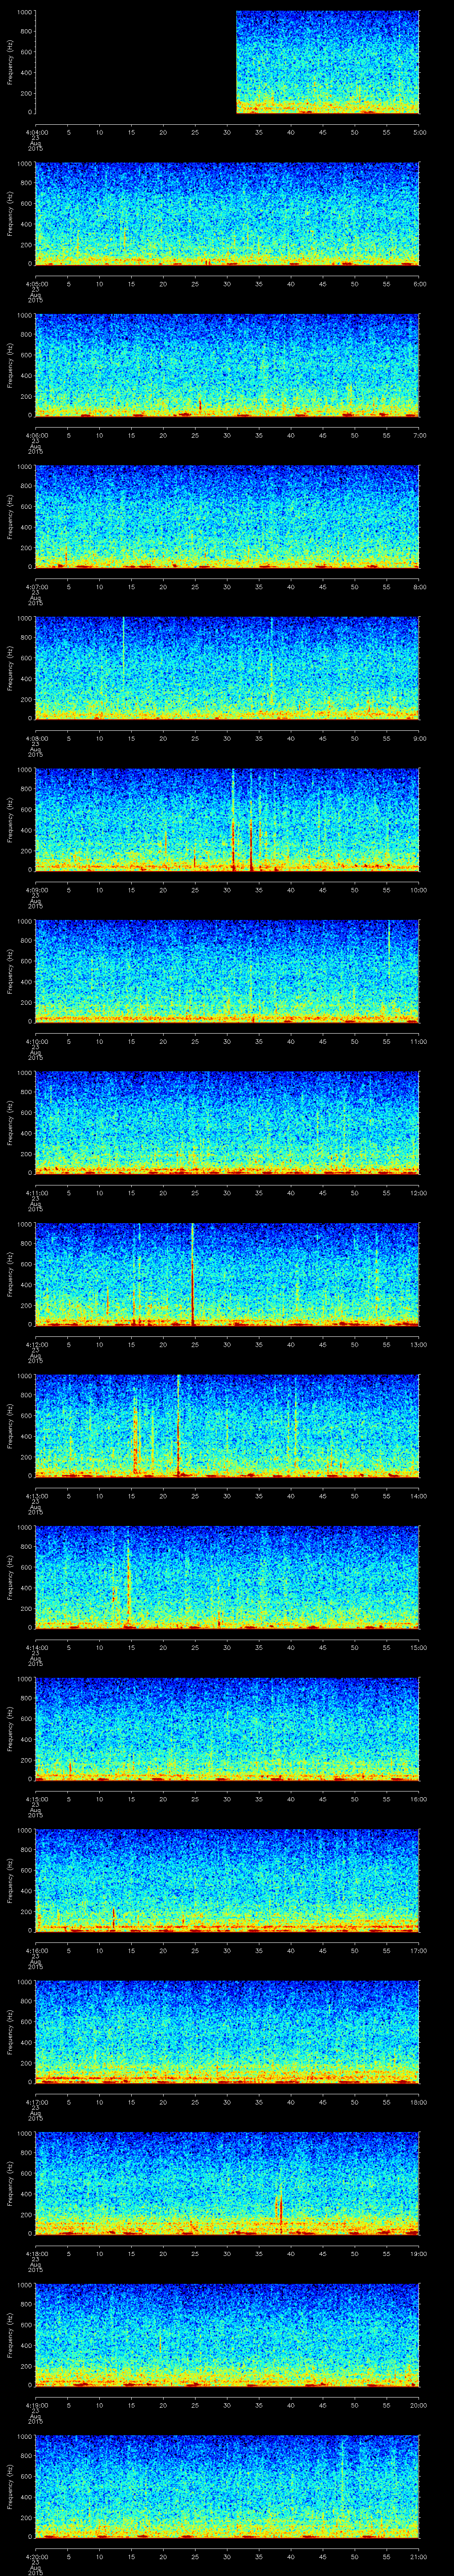The image size is (454, 2576).
Task: Click the 45-second tick below the 4:11:00 spectrogram
Action: click(322, 1193)
